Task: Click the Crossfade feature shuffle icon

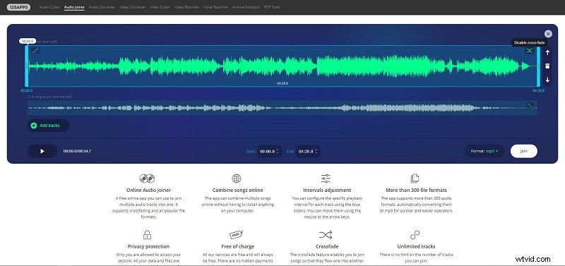Action: click(x=326, y=235)
